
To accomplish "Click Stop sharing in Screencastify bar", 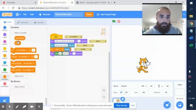I will pos(122,105).
